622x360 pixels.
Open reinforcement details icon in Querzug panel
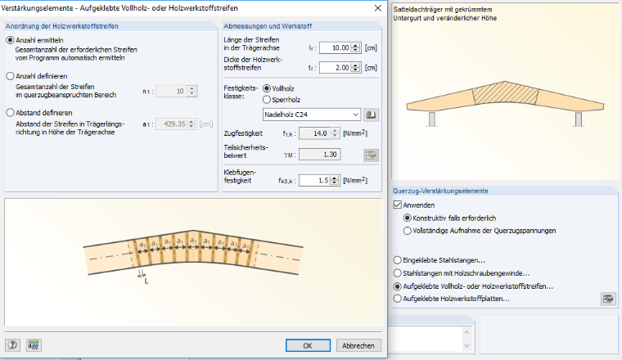coord(608,299)
